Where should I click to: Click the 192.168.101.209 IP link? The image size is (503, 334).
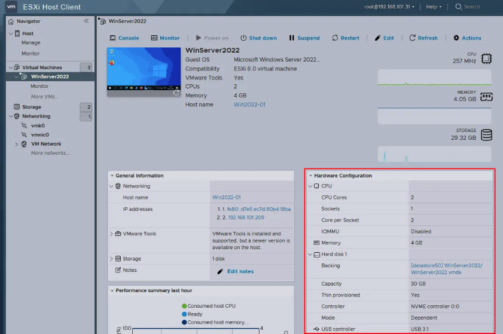coord(246,217)
